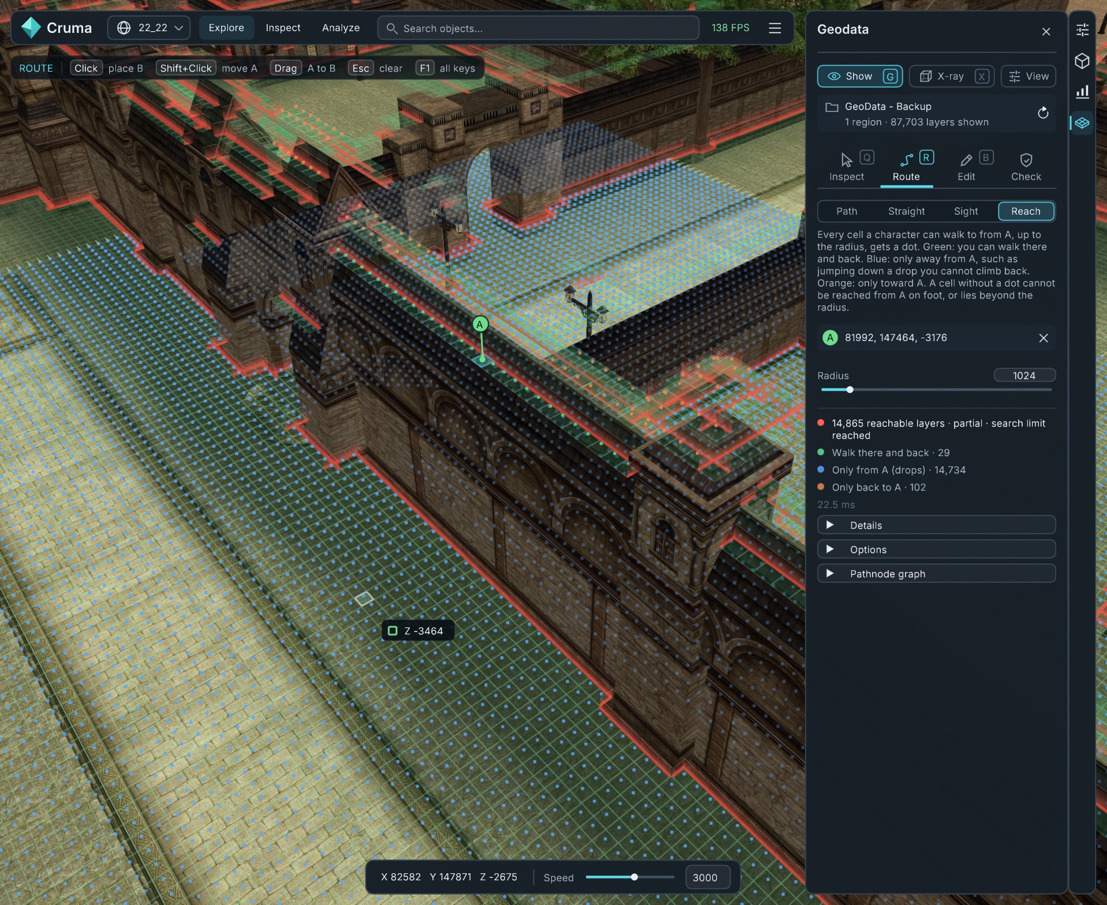Switch to the Inspect tab in top bar
This screenshot has height=905, width=1107.
click(283, 28)
